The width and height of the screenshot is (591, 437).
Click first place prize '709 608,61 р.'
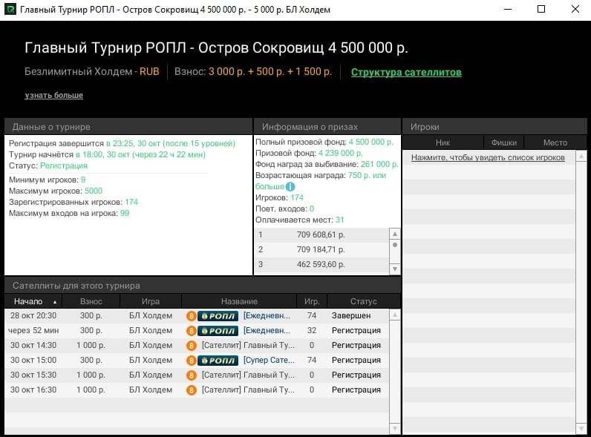click(x=321, y=234)
